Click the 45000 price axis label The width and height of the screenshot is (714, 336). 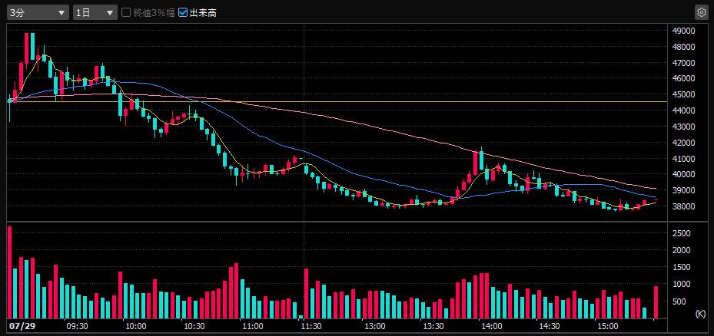click(683, 94)
